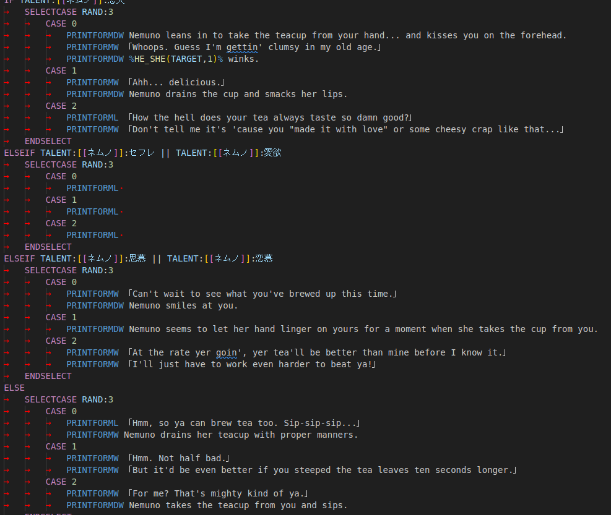Click the underlined word "goin'"

pos(231,352)
